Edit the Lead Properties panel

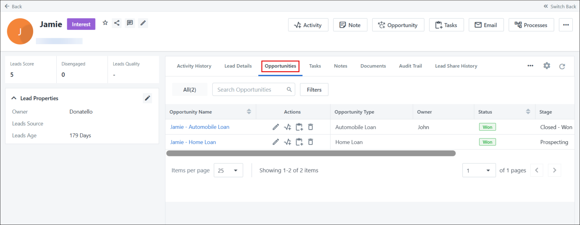147,98
